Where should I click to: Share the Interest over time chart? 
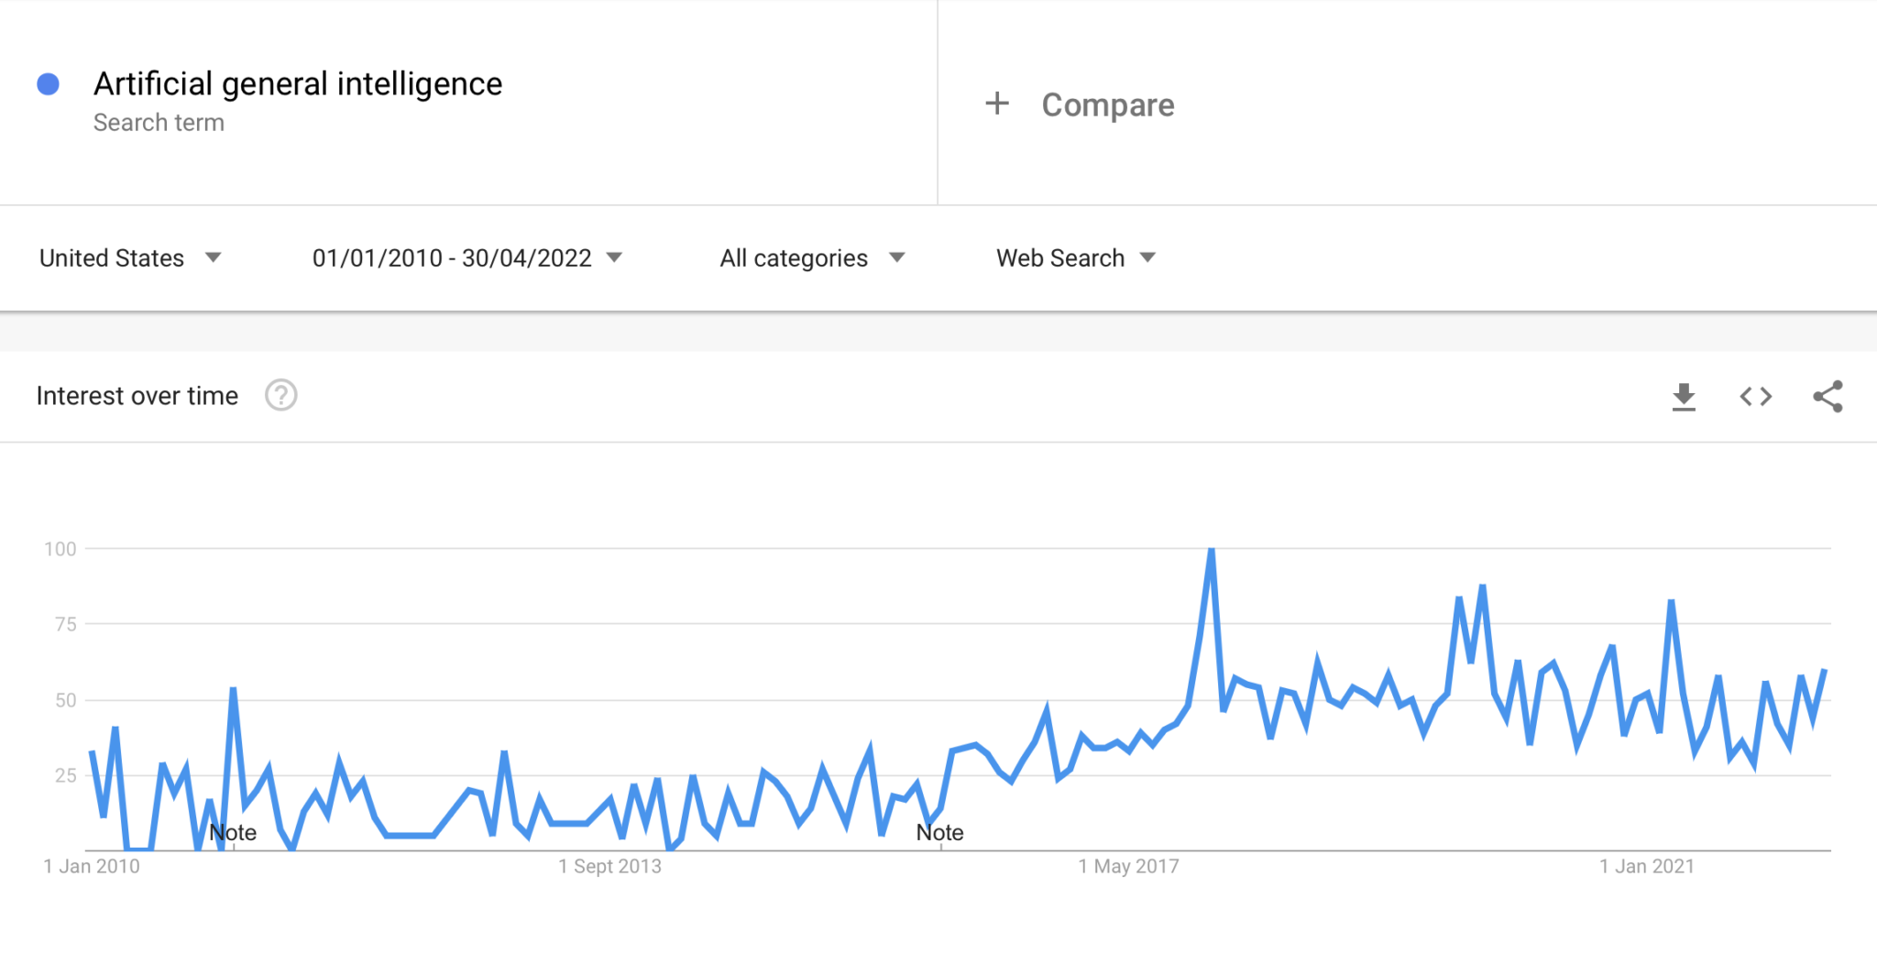click(x=1828, y=396)
